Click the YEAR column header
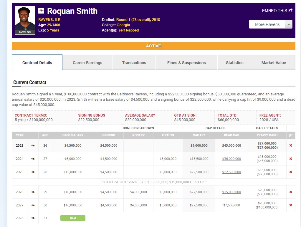The height and width of the screenshot is (227, 301). pyautogui.click(x=19, y=135)
